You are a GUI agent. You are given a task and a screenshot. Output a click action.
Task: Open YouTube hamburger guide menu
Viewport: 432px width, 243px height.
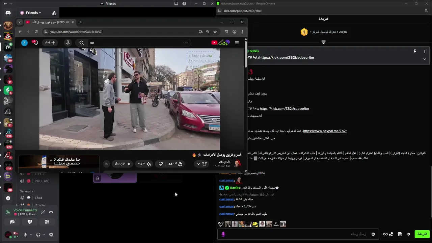(x=237, y=43)
